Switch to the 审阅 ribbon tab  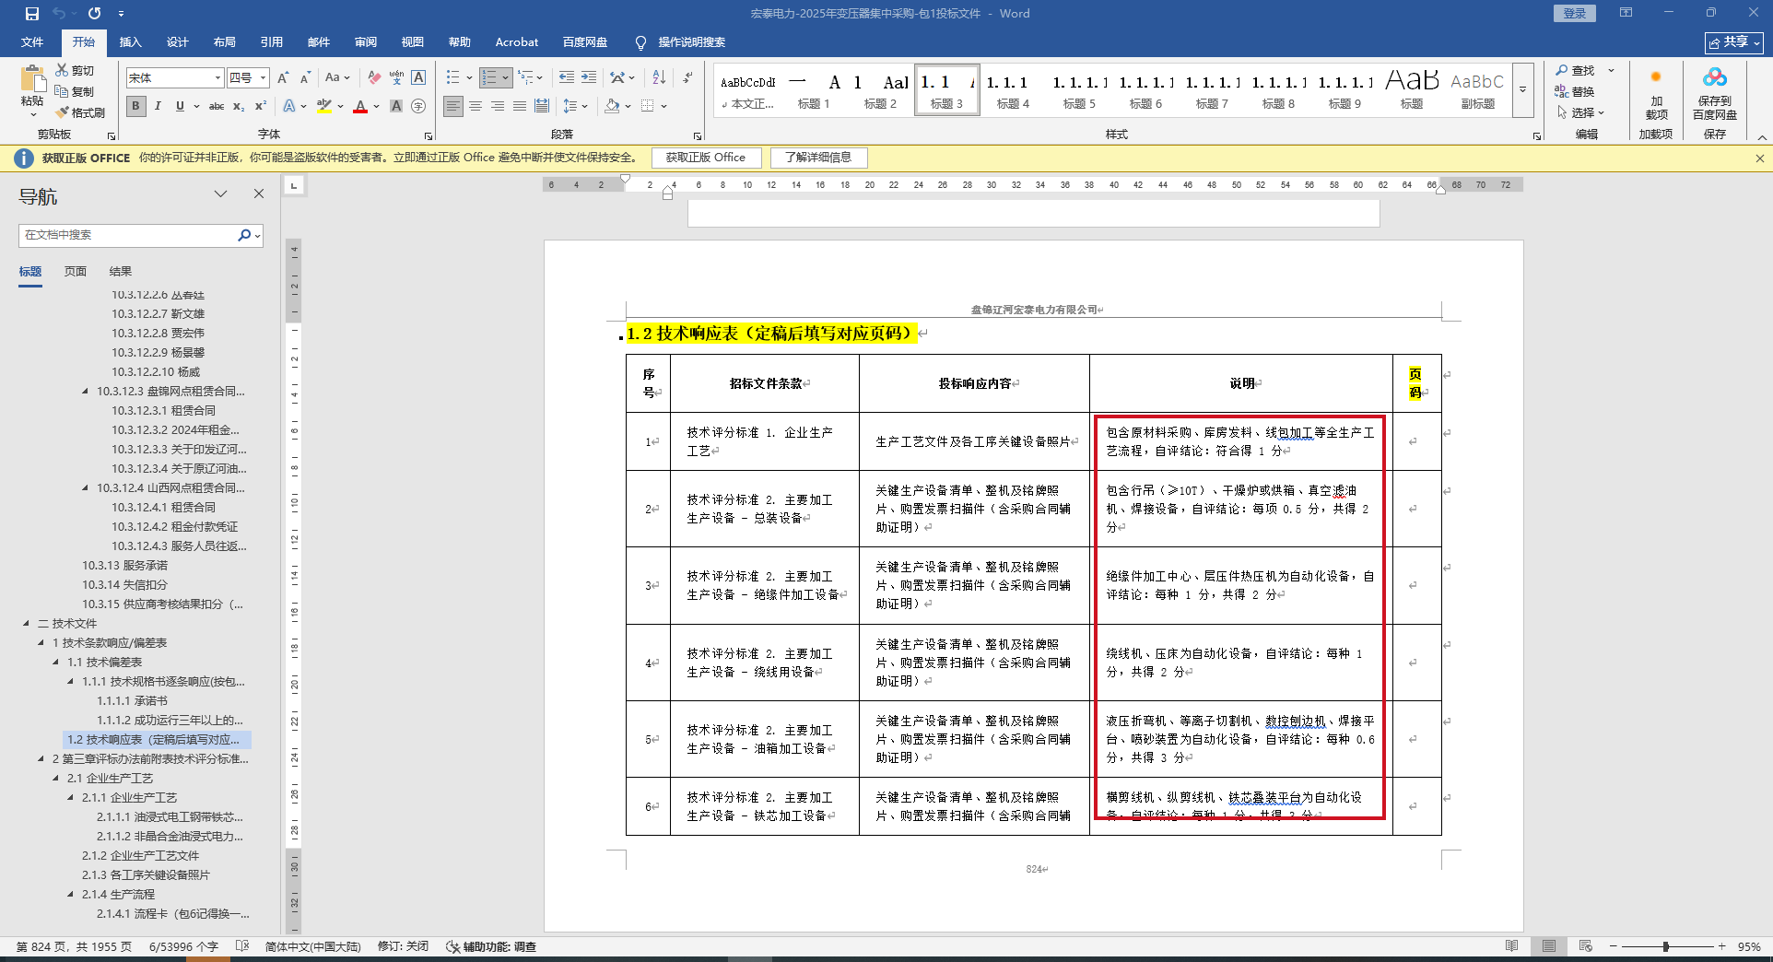[366, 42]
